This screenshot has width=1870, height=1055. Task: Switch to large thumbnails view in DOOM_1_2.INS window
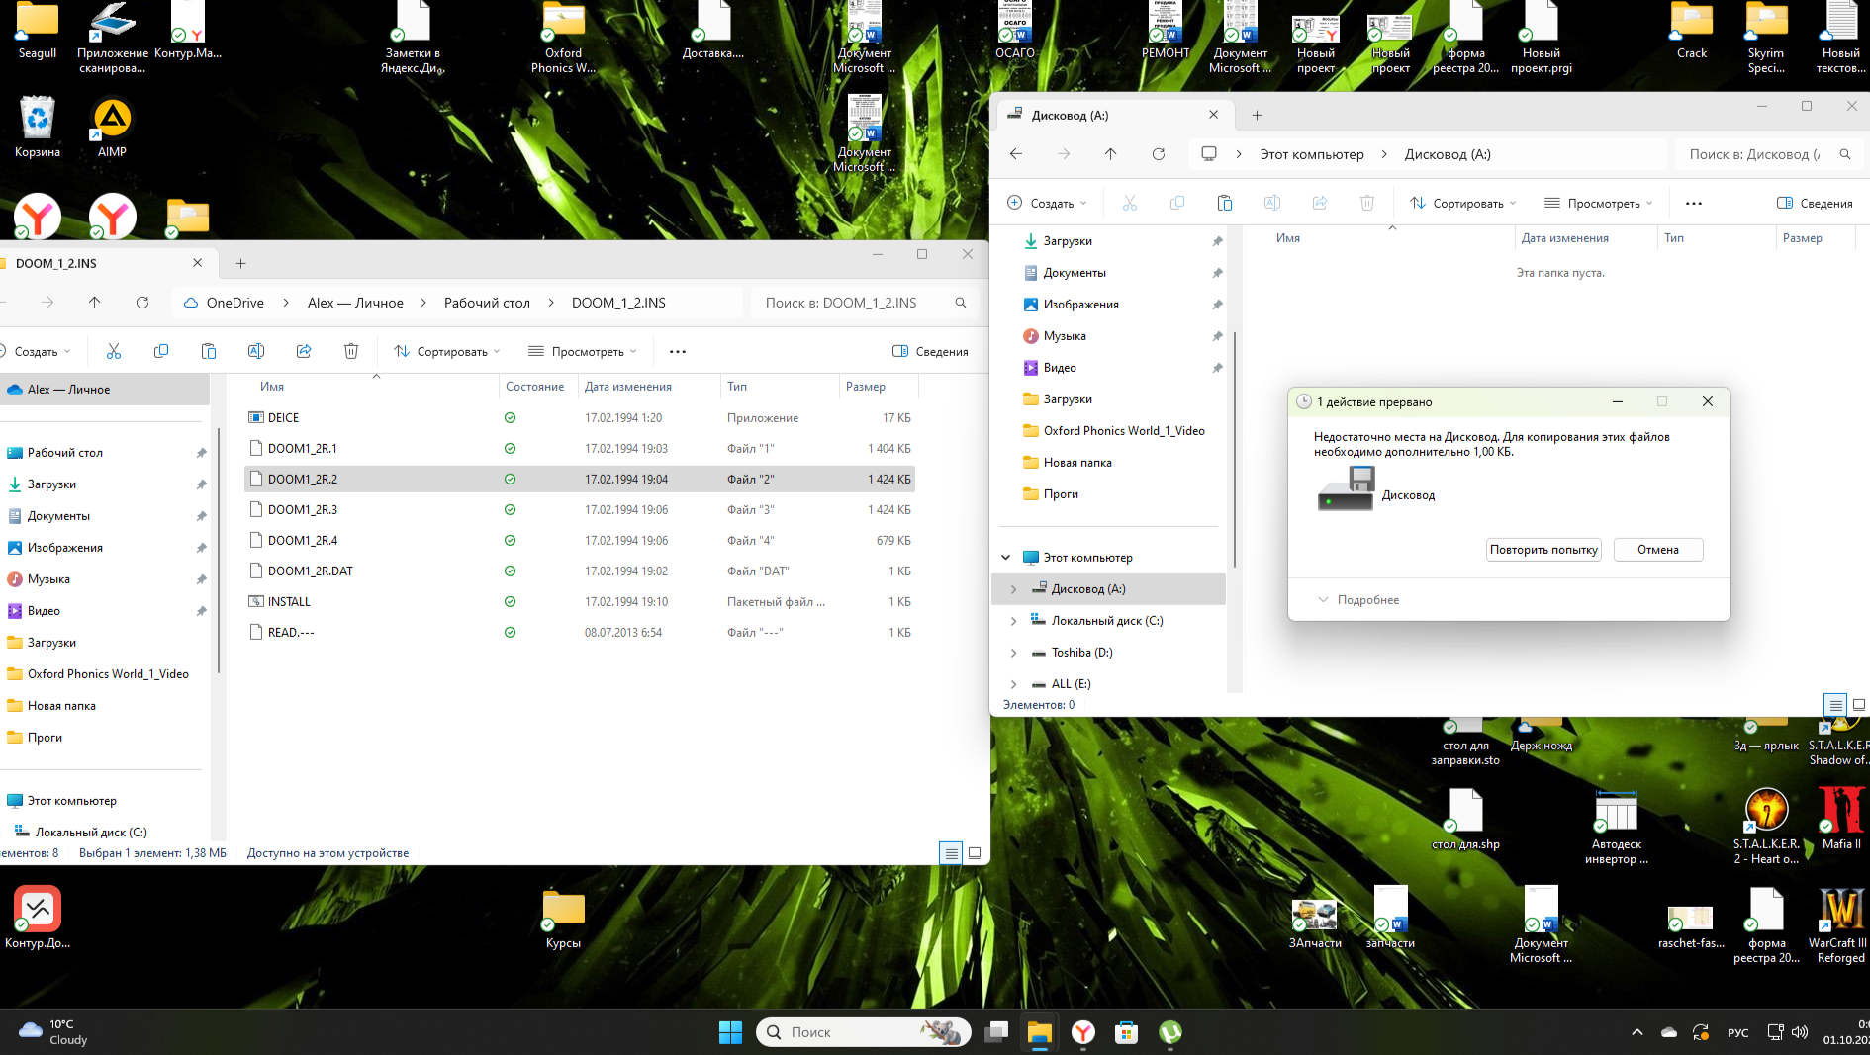coord(975,853)
